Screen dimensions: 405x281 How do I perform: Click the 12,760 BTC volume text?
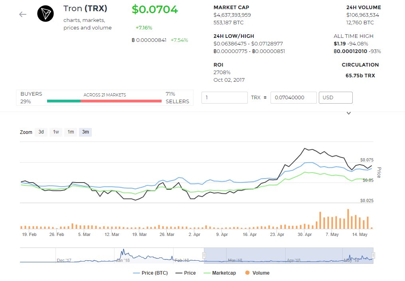click(360, 22)
